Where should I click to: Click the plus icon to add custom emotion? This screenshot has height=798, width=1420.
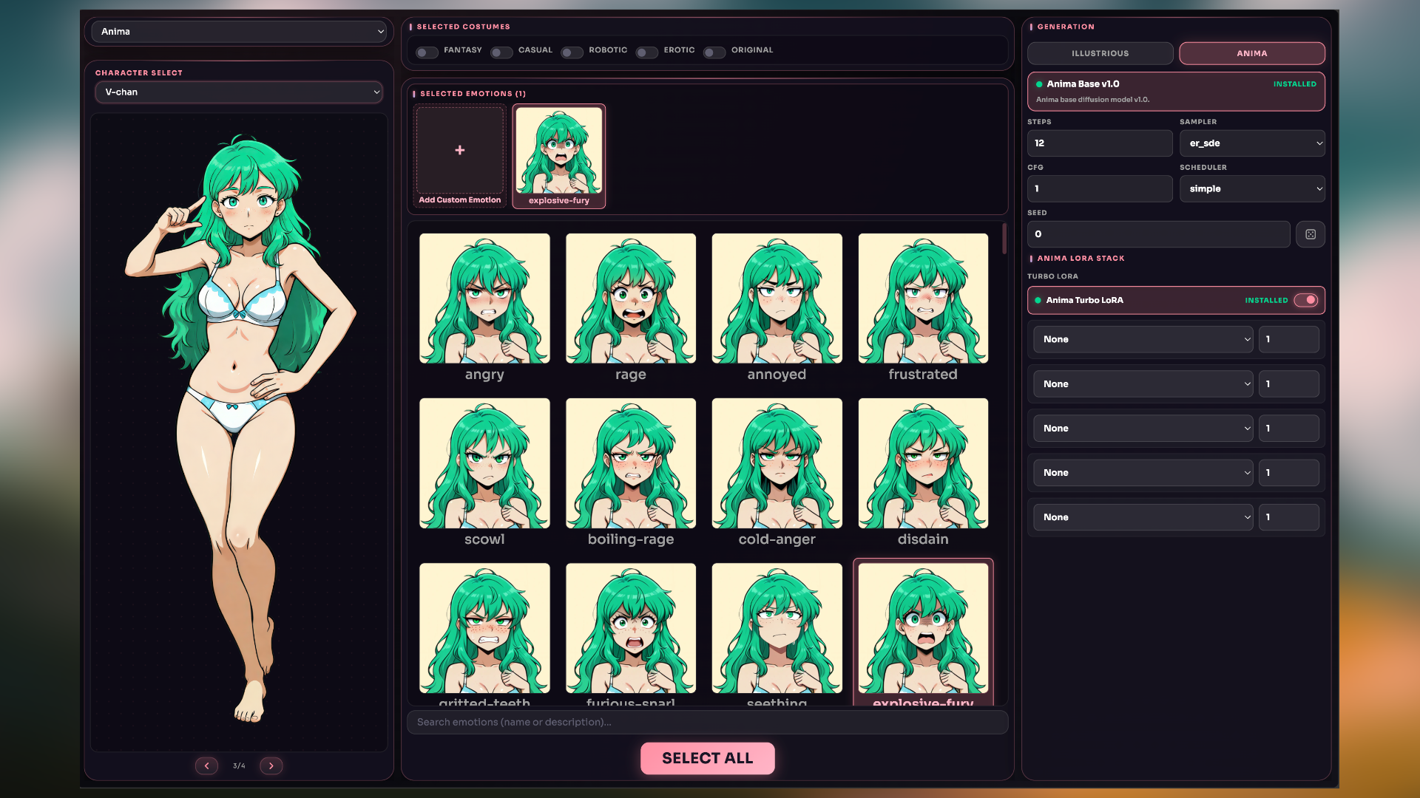(460, 150)
